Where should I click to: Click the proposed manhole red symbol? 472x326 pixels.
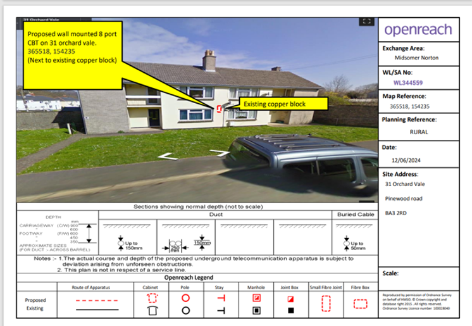(256, 298)
